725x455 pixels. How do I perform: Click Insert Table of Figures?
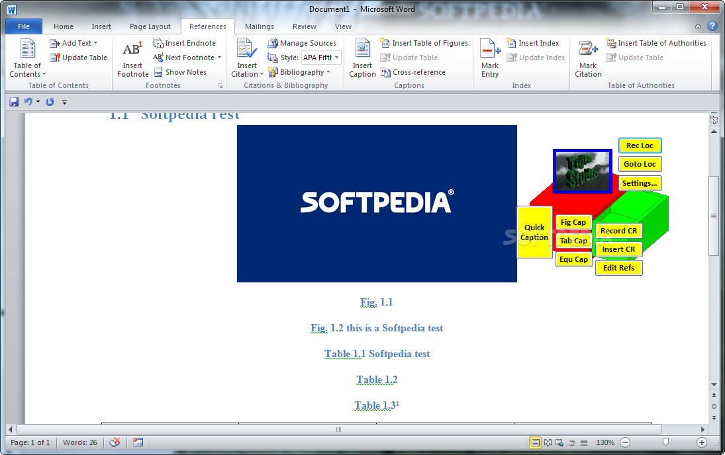tap(424, 43)
